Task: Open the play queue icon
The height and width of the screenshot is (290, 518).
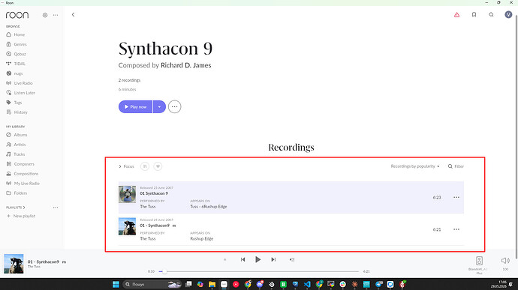Action: pos(292,259)
